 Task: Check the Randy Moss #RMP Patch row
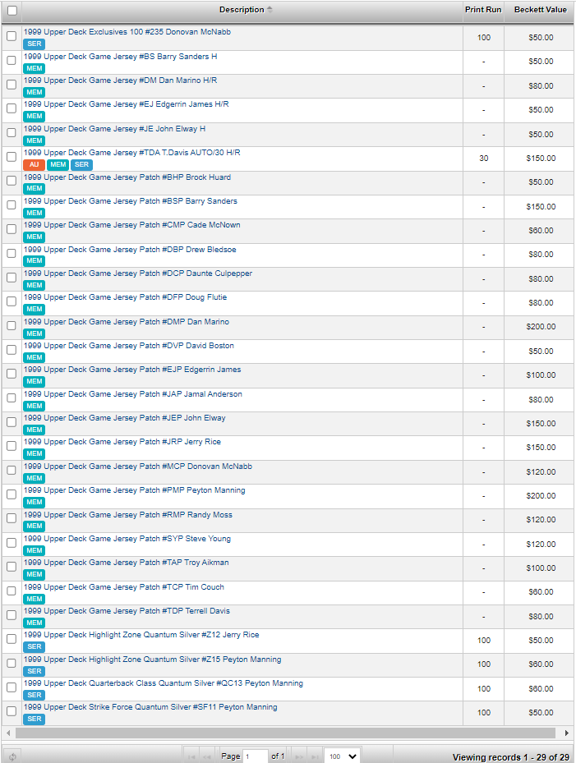pyautogui.click(x=12, y=518)
